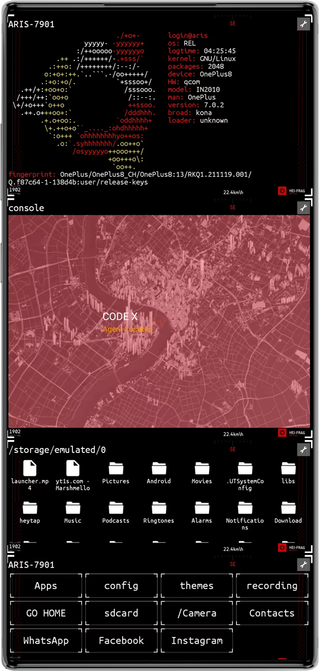
Task: Open the config shortcut
Action: (122, 585)
